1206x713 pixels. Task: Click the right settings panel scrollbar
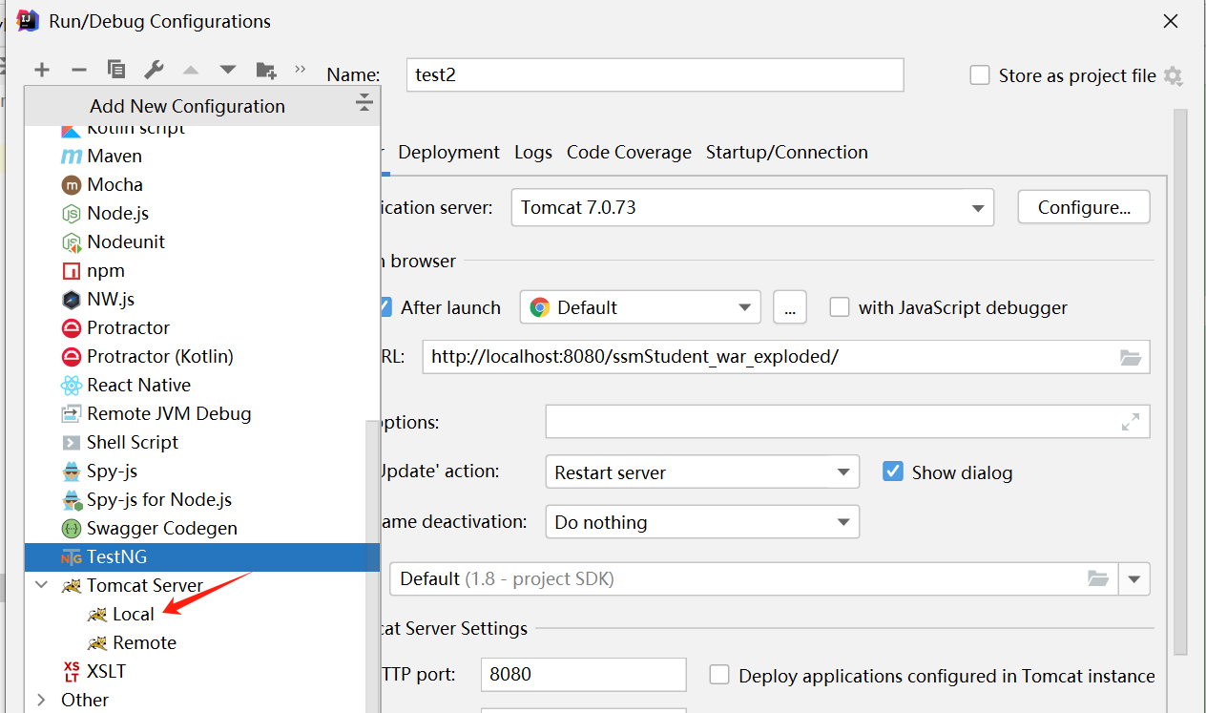click(1180, 382)
